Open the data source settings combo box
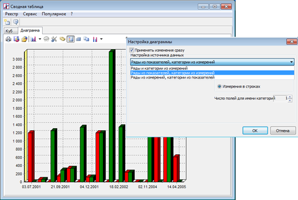The height and width of the screenshot is (200, 298). (x=212, y=62)
